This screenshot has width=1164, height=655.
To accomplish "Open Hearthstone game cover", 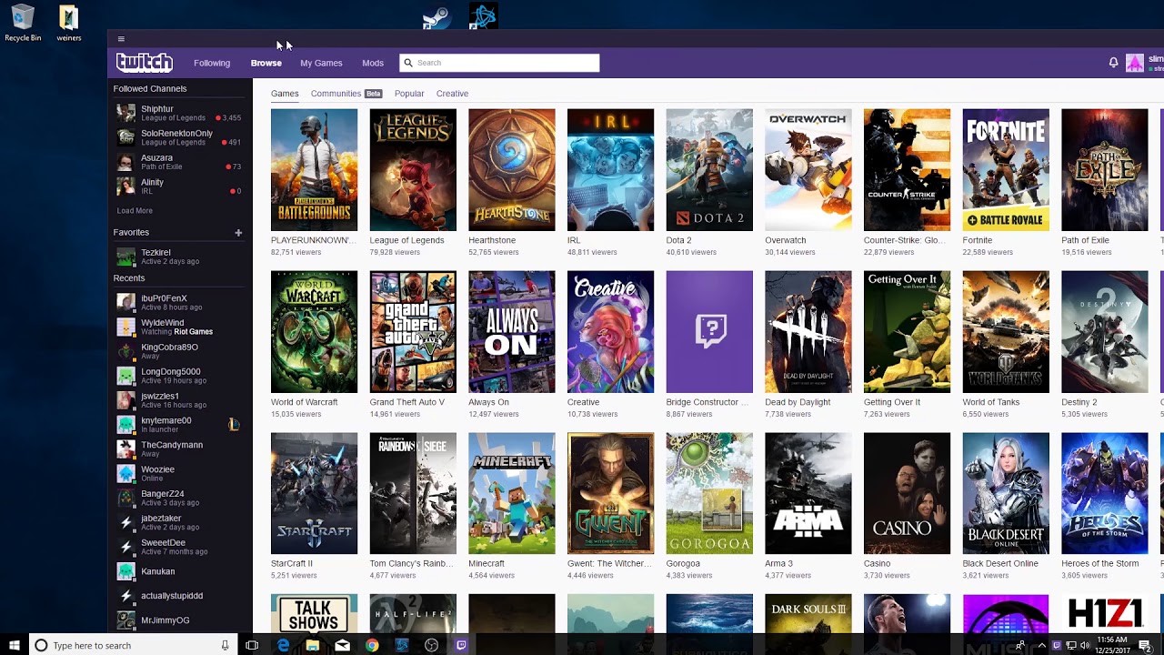I will (511, 170).
